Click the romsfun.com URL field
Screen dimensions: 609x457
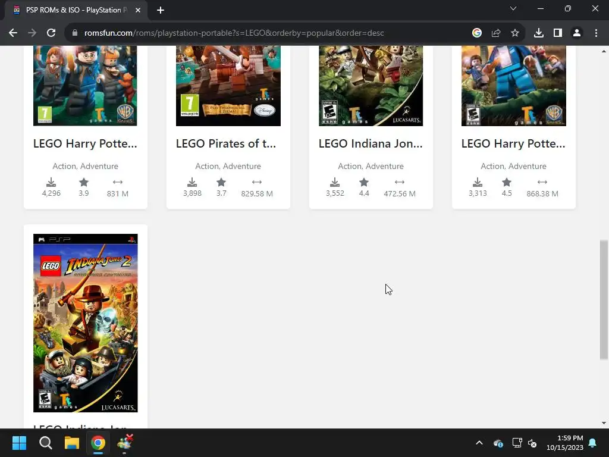pyautogui.click(x=234, y=33)
